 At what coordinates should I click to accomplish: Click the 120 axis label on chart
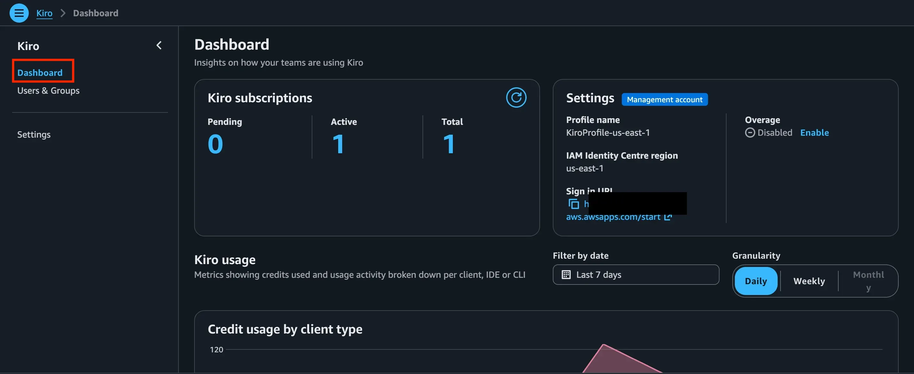point(217,349)
